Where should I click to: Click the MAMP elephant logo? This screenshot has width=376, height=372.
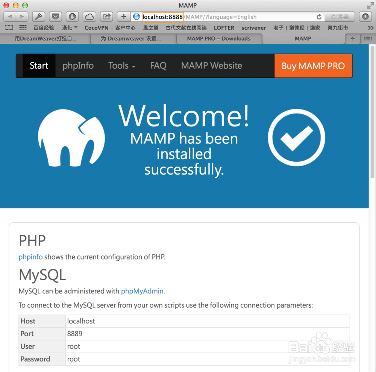[x=71, y=138]
